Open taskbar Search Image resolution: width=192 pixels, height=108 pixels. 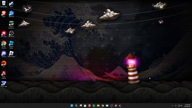click(x=76, y=106)
